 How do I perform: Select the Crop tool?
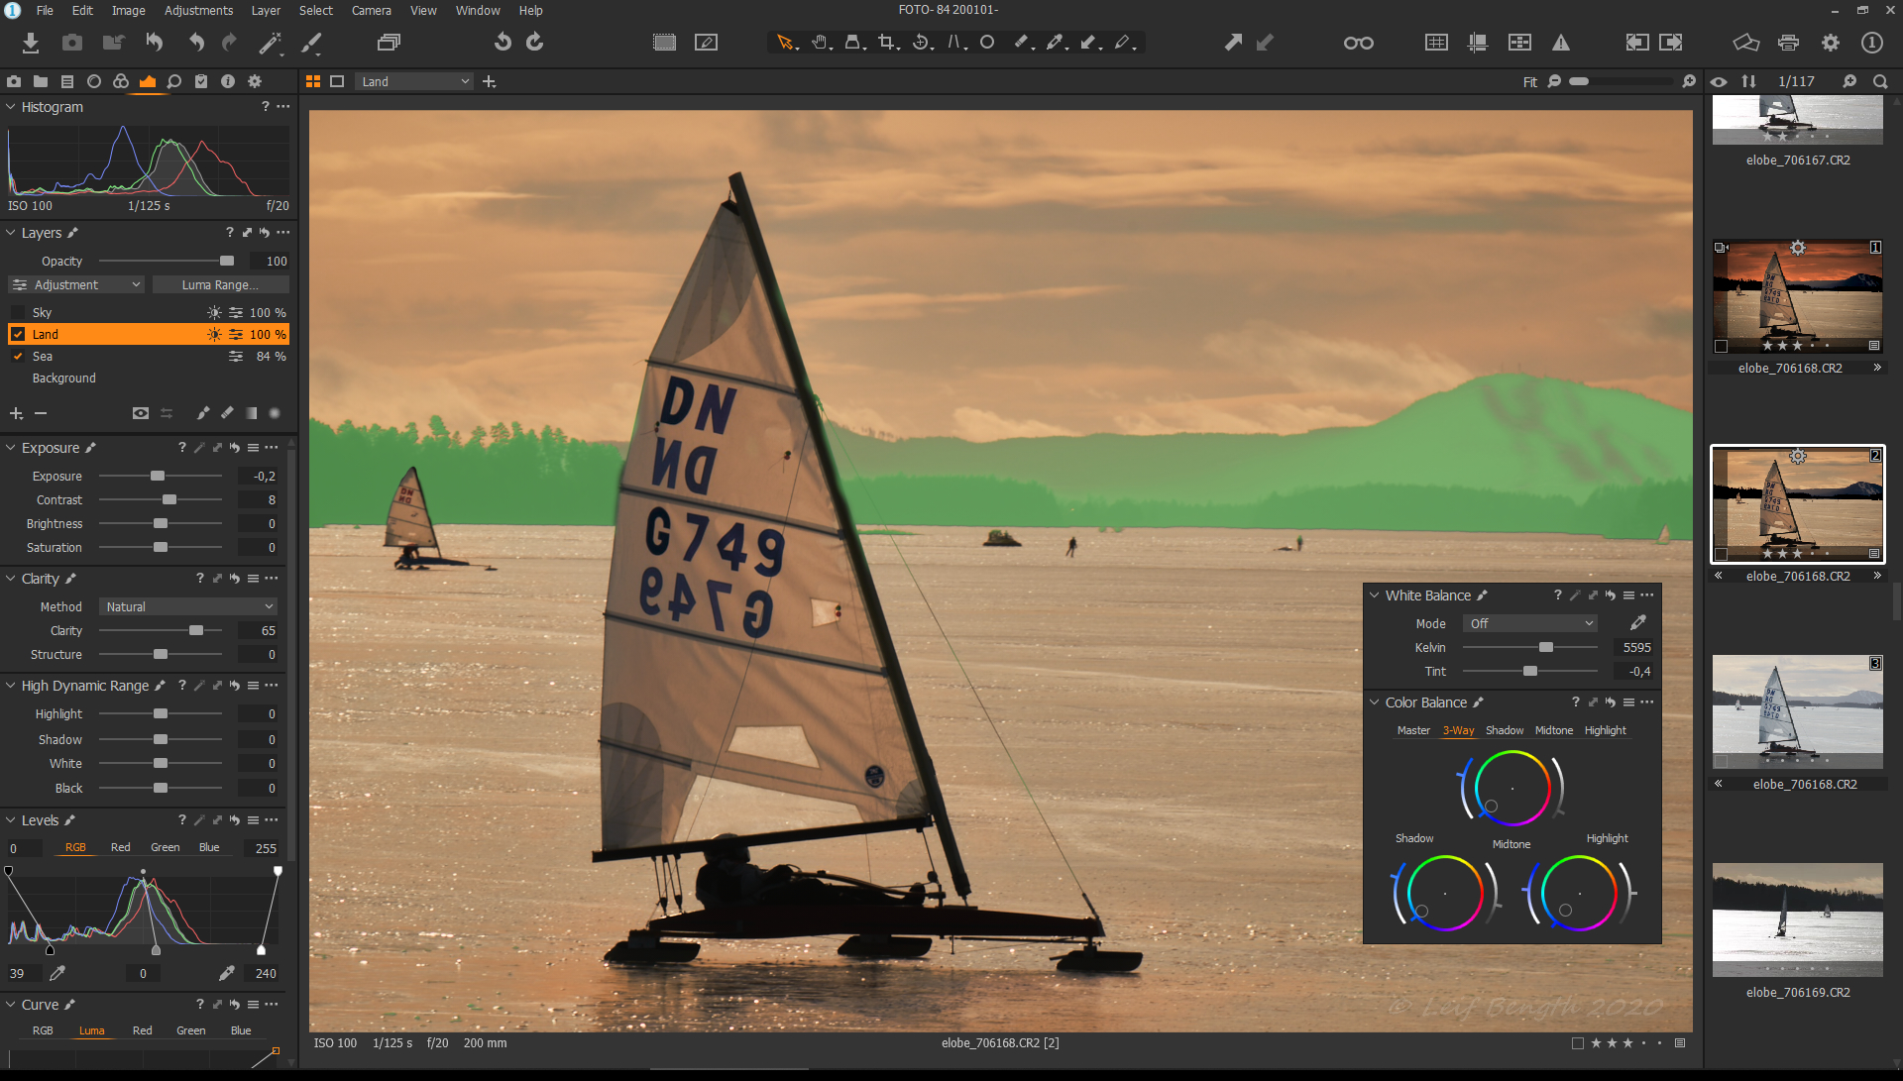887,43
